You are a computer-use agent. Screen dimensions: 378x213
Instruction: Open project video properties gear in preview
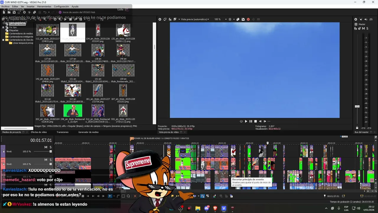160,19
